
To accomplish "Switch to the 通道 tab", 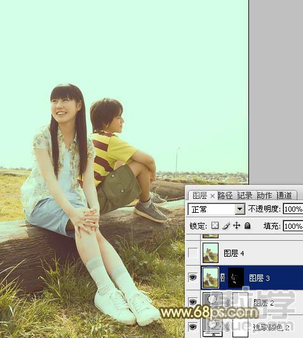I will click(x=285, y=196).
